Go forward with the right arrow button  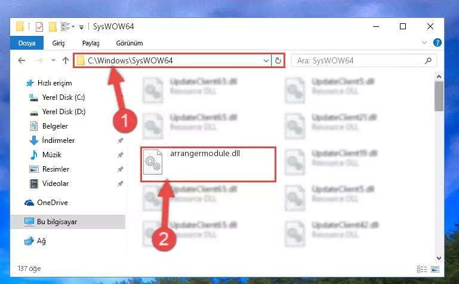[39, 60]
